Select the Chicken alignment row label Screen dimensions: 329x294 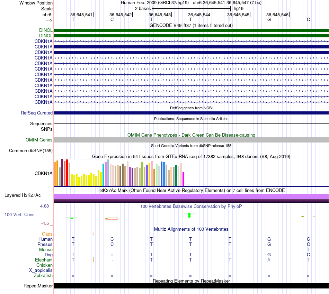[44, 265]
